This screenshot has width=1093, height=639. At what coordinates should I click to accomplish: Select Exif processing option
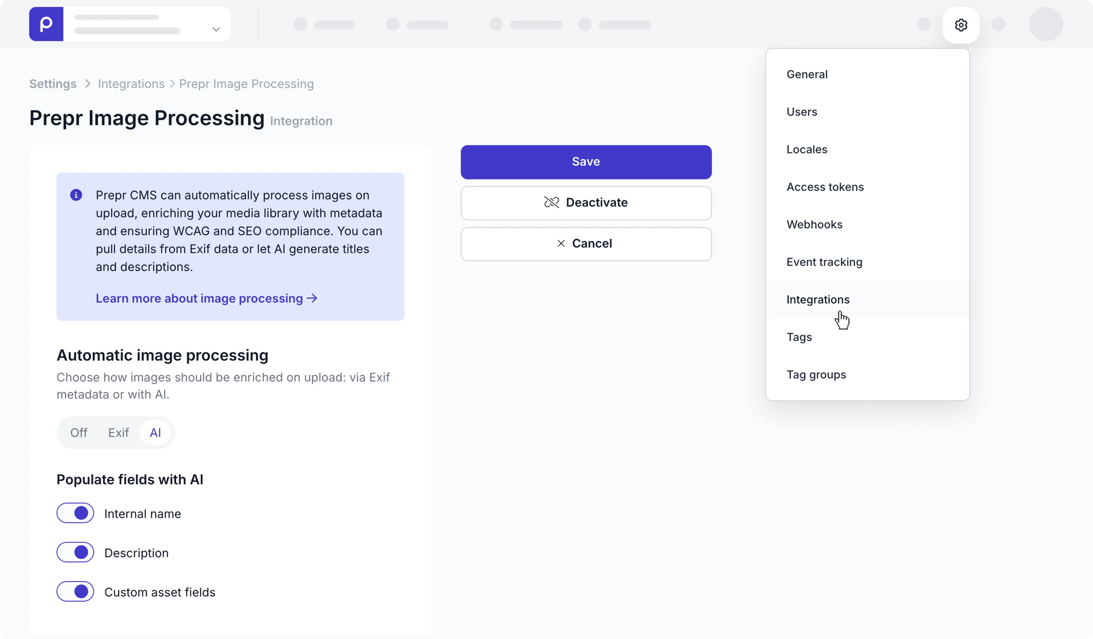click(118, 432)
